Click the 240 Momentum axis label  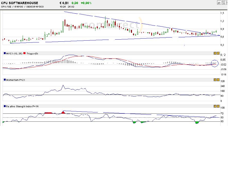click(223, 86)
